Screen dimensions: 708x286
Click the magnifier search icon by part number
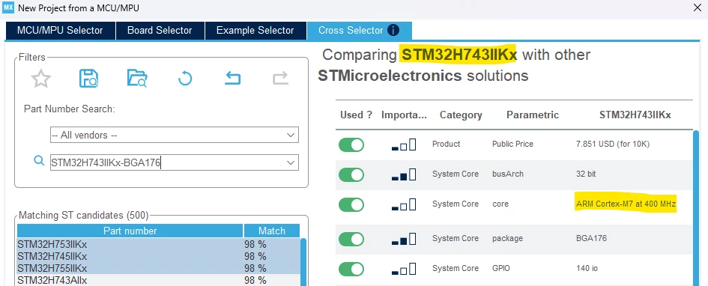(39, 160)
